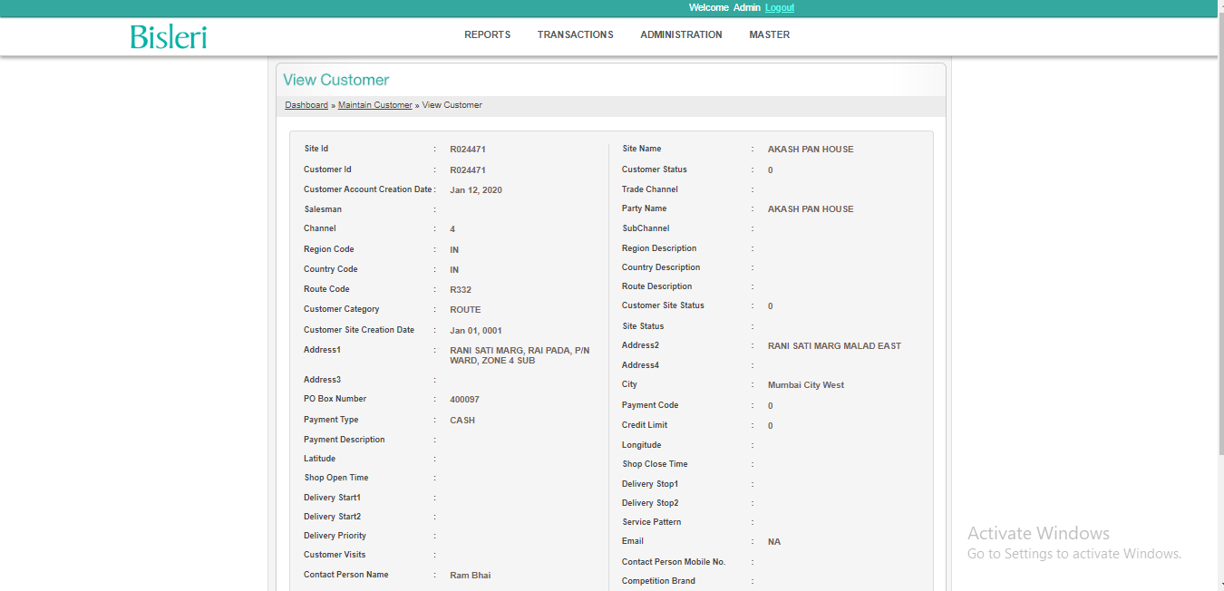The width and height of the screenshot is (1224, 591).
Task: Click the Logout link
Action: (x=779, y=7)
